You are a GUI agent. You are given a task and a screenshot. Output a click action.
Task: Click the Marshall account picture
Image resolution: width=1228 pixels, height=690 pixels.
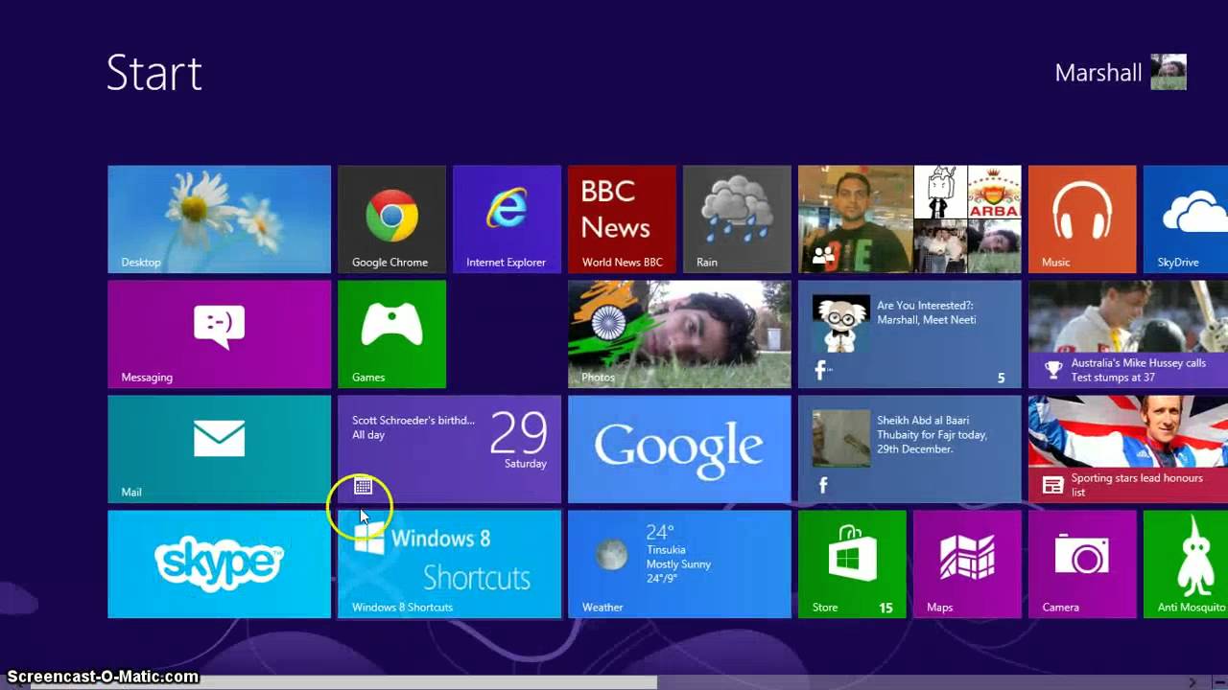pos(1169,72)
